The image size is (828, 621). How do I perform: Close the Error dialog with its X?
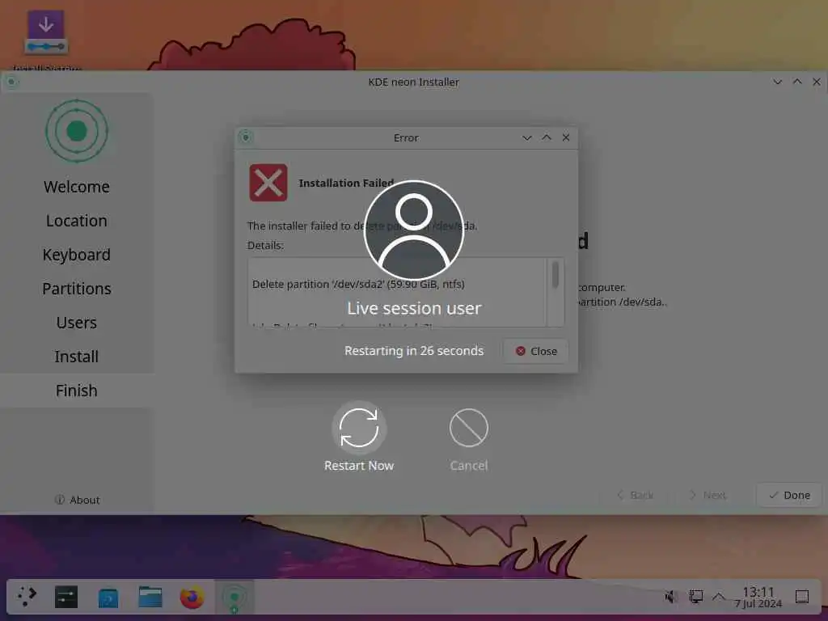point(566,137)
